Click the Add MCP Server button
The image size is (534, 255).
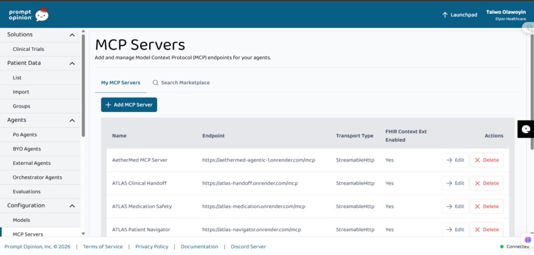tap(129, 105)
